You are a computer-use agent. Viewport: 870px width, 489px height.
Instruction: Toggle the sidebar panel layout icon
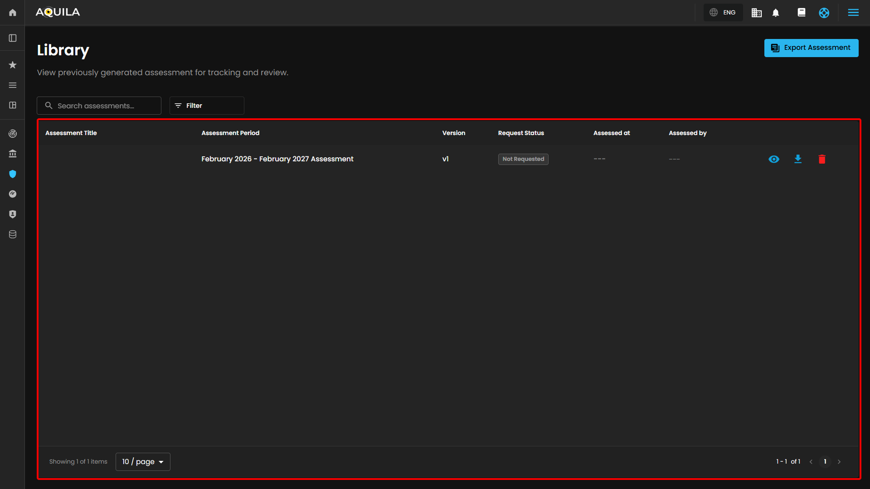point(13,38)
